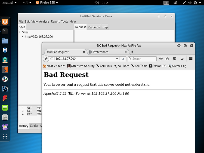Switch to the Paros Response tab

(94, 27)
